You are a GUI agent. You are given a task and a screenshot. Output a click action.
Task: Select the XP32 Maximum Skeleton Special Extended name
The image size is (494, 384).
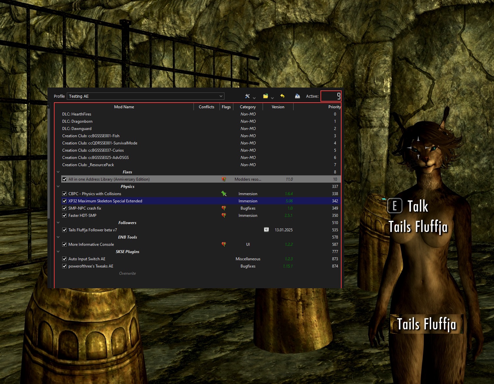coord(105,201)
